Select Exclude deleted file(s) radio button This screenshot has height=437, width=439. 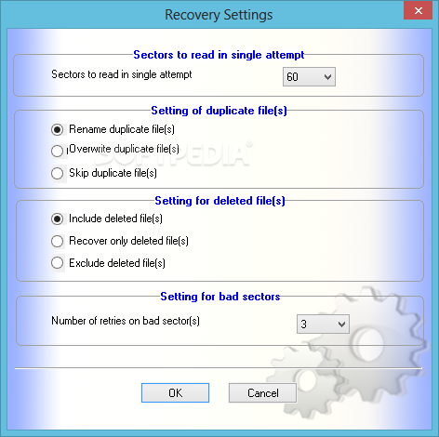click(58, 263)
